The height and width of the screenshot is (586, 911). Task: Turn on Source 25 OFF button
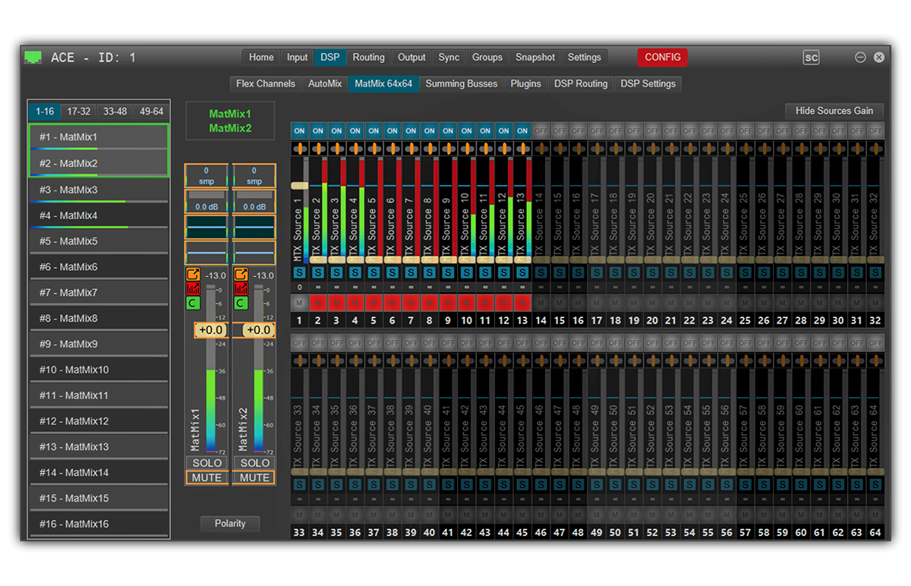click(746, 131)
